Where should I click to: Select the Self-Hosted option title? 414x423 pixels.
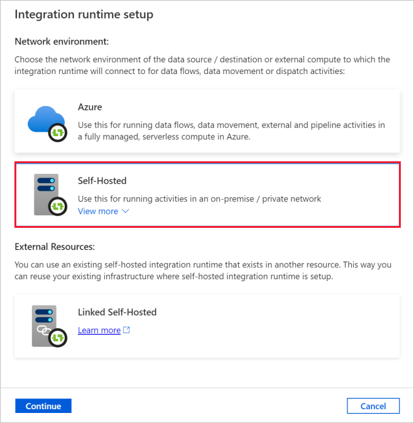[102, 181]
